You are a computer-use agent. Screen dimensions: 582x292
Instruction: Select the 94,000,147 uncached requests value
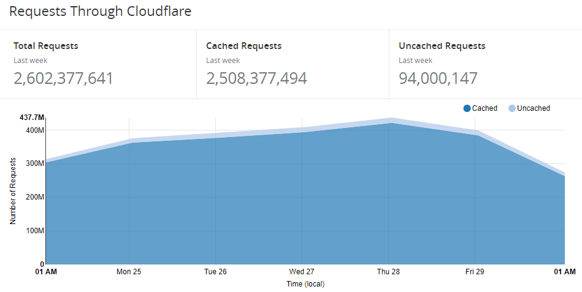(x=438, y=78)
